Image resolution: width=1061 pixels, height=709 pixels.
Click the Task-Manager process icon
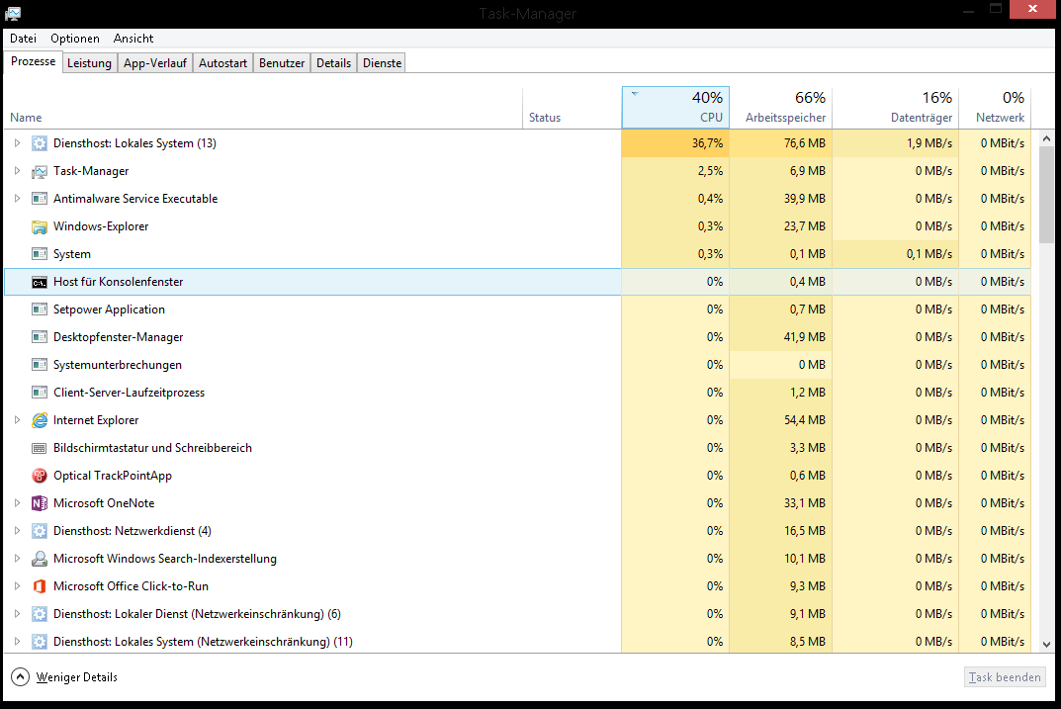(40, 171)
